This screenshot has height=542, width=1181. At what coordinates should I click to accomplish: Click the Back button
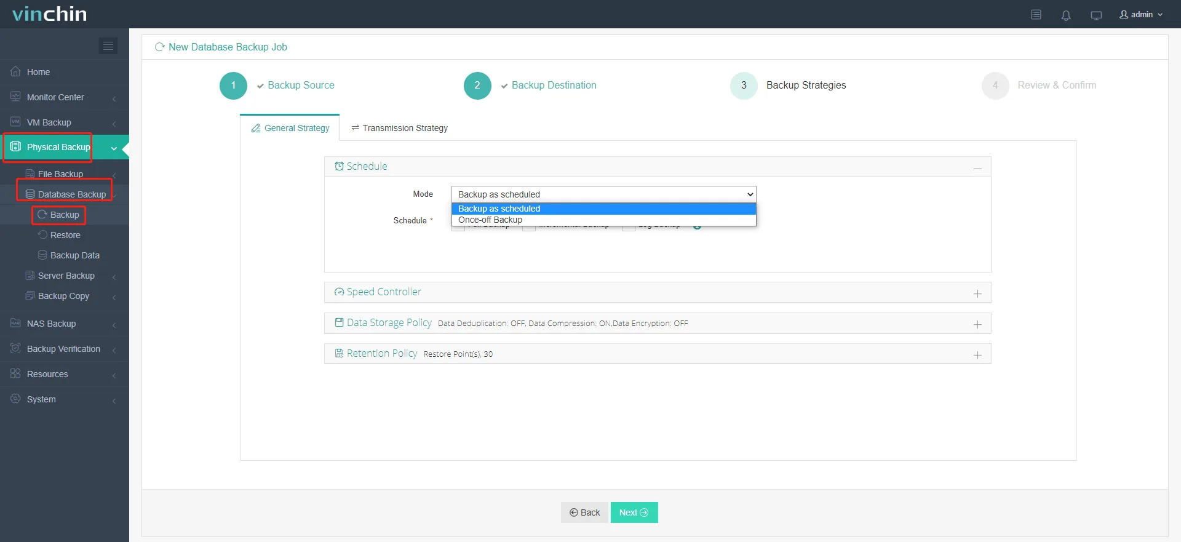point(584,512)
